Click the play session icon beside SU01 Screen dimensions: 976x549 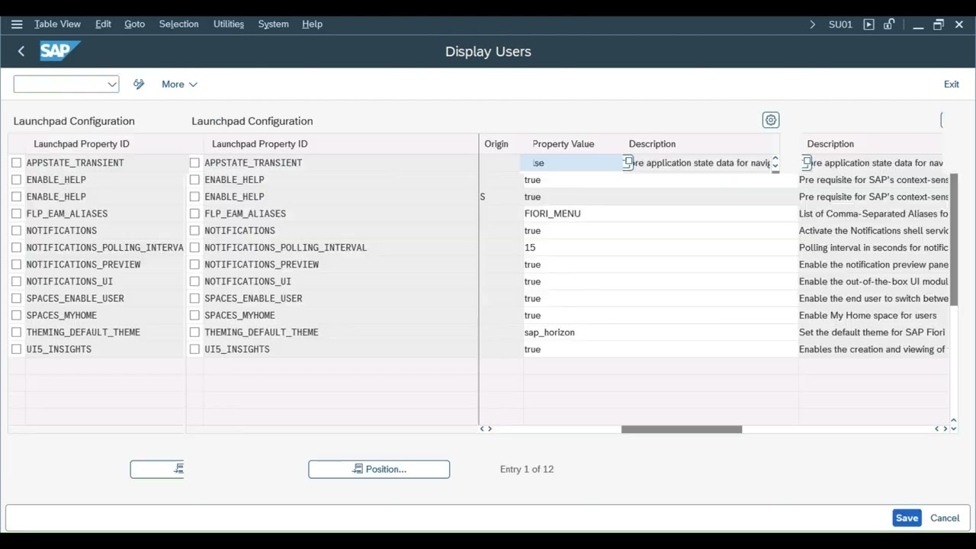click(868, 24)
